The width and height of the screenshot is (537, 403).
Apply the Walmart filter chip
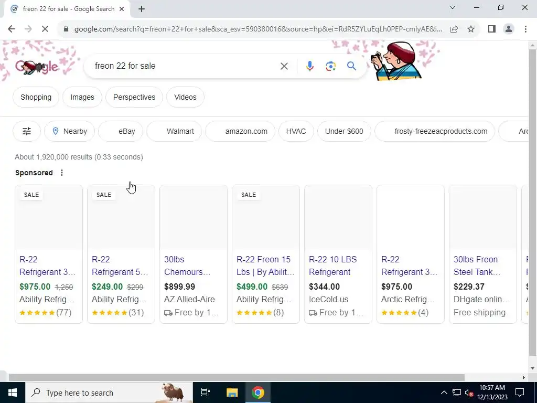[x=174, y=131]
